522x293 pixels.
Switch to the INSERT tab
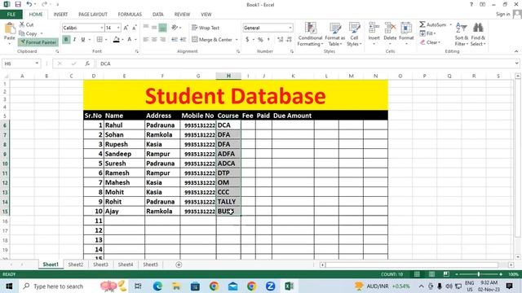pyautogui.click(x=60, y=15)
